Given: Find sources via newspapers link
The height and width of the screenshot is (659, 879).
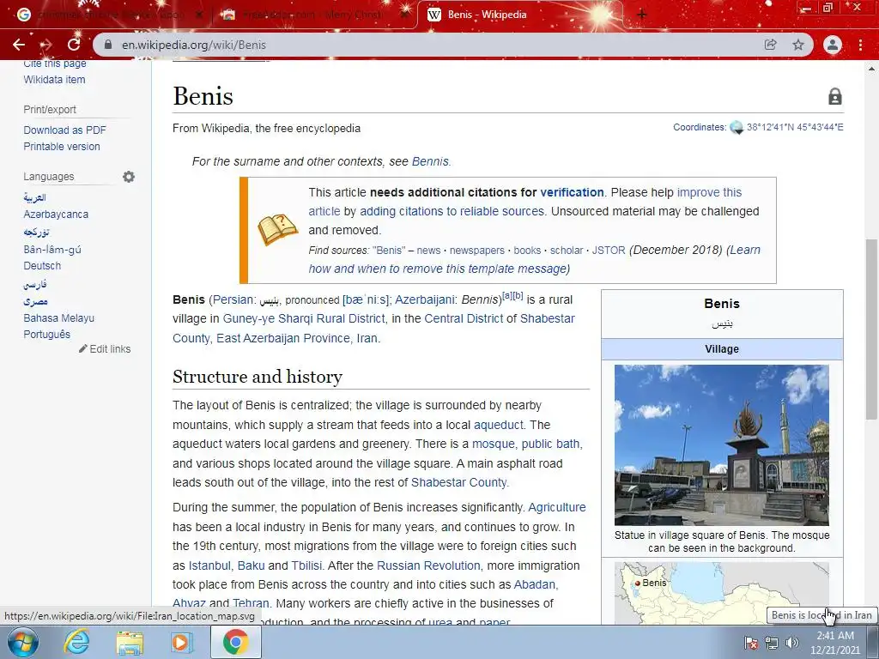Looking at the screenshot, I should (x=477, y=250).
